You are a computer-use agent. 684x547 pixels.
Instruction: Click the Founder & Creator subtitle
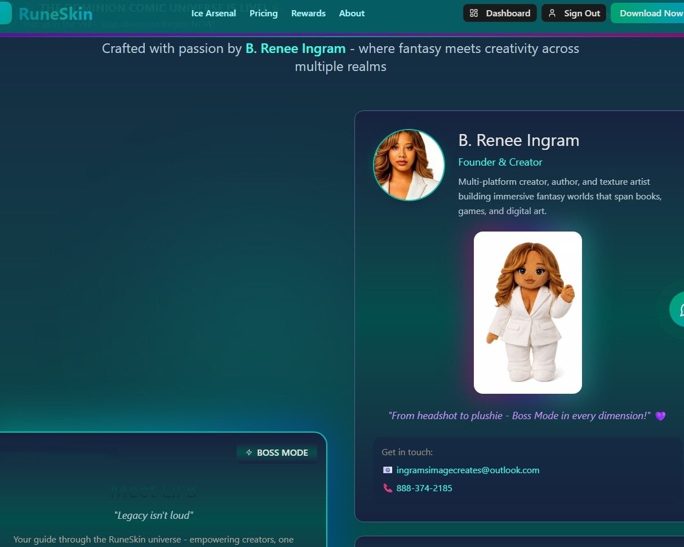coord(500,162)
